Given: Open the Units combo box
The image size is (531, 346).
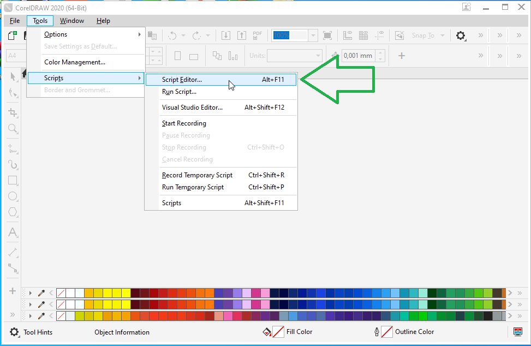Looking at the screenshot, I should [294, 56].
